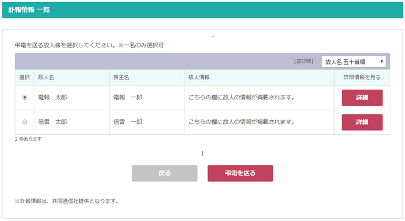Click the 故人情報 text in the first row
The height and width of the screenshot is (221, 405).
coord(241,98)
